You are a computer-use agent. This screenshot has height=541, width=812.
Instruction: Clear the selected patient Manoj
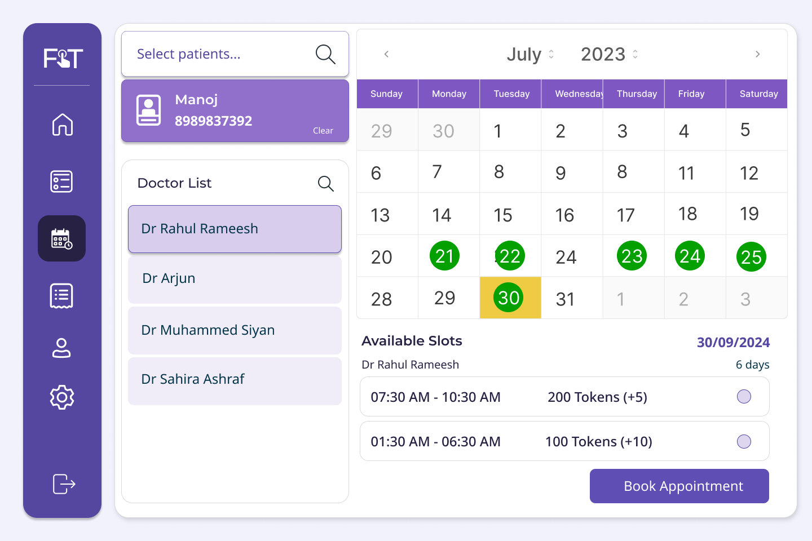pos(323,131)
